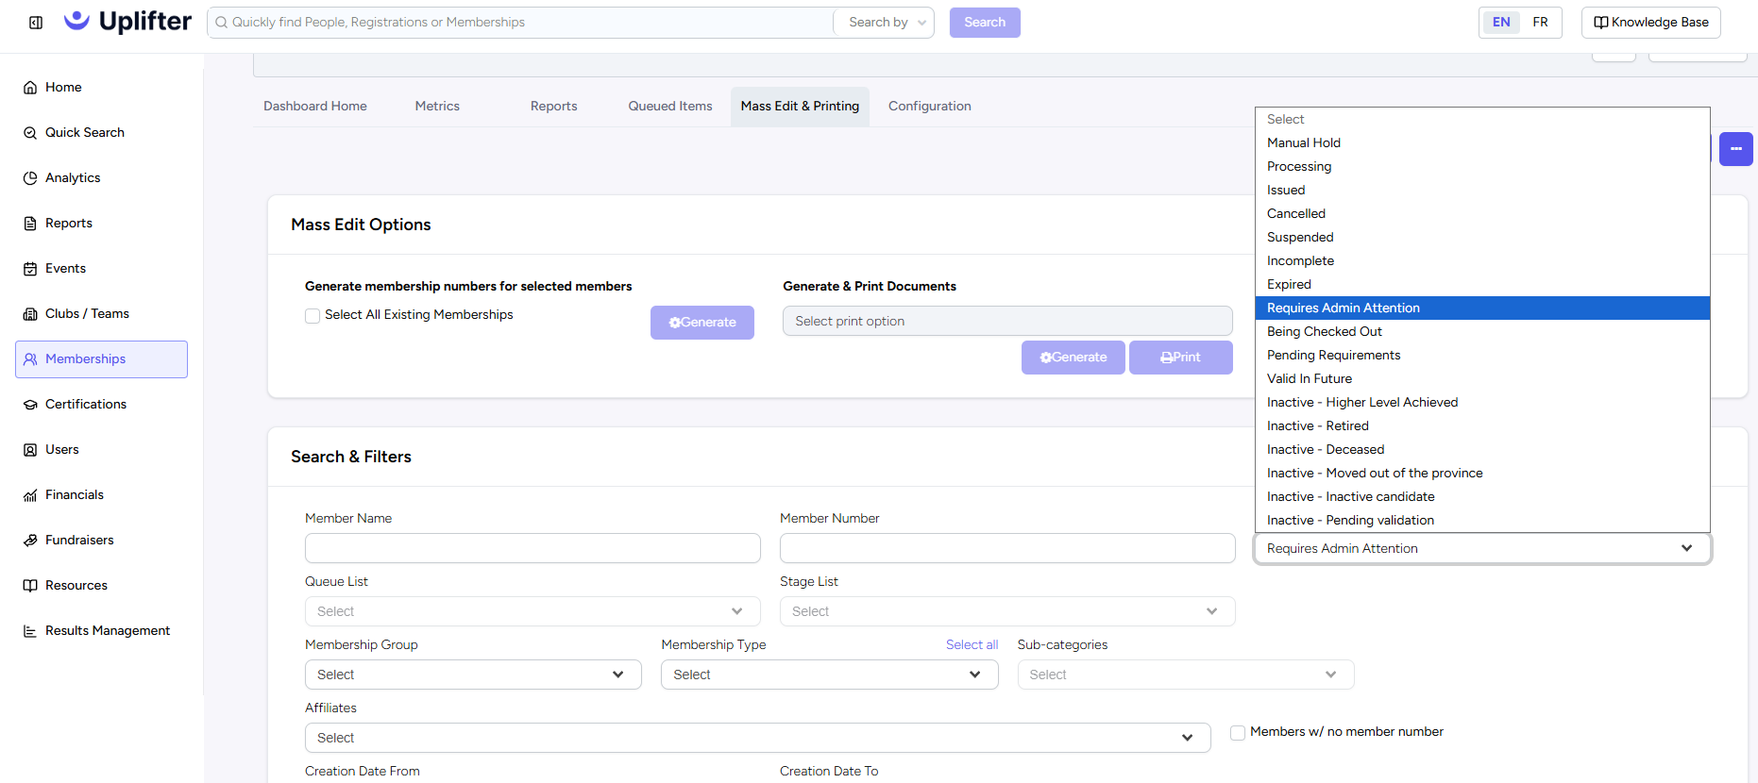Click the Memberships person icon
1758x783 pixels.
tap(30, 359)
